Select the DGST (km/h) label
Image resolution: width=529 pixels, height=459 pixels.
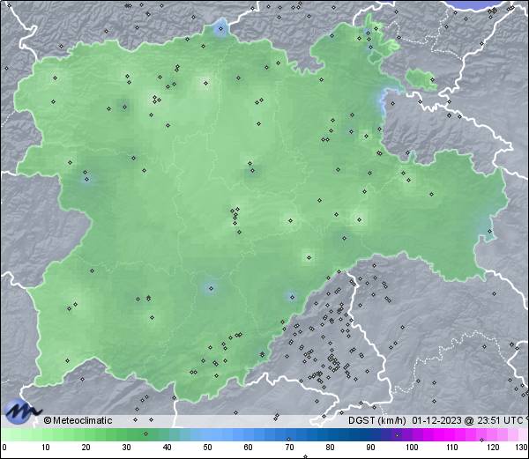[x=376, y=420]
